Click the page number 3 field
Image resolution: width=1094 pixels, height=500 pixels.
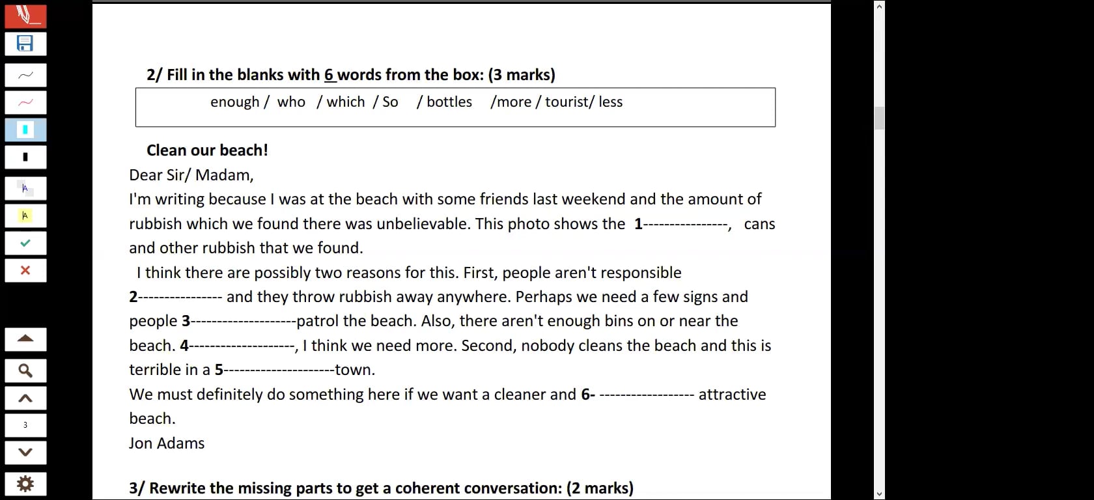tap(25, 425)
